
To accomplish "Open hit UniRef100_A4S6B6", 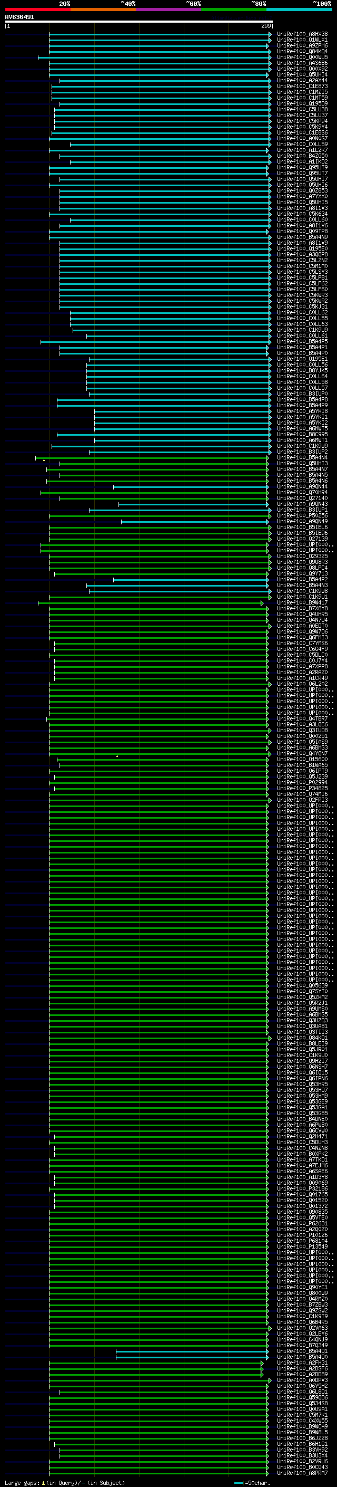I will [x=302, y=63].
